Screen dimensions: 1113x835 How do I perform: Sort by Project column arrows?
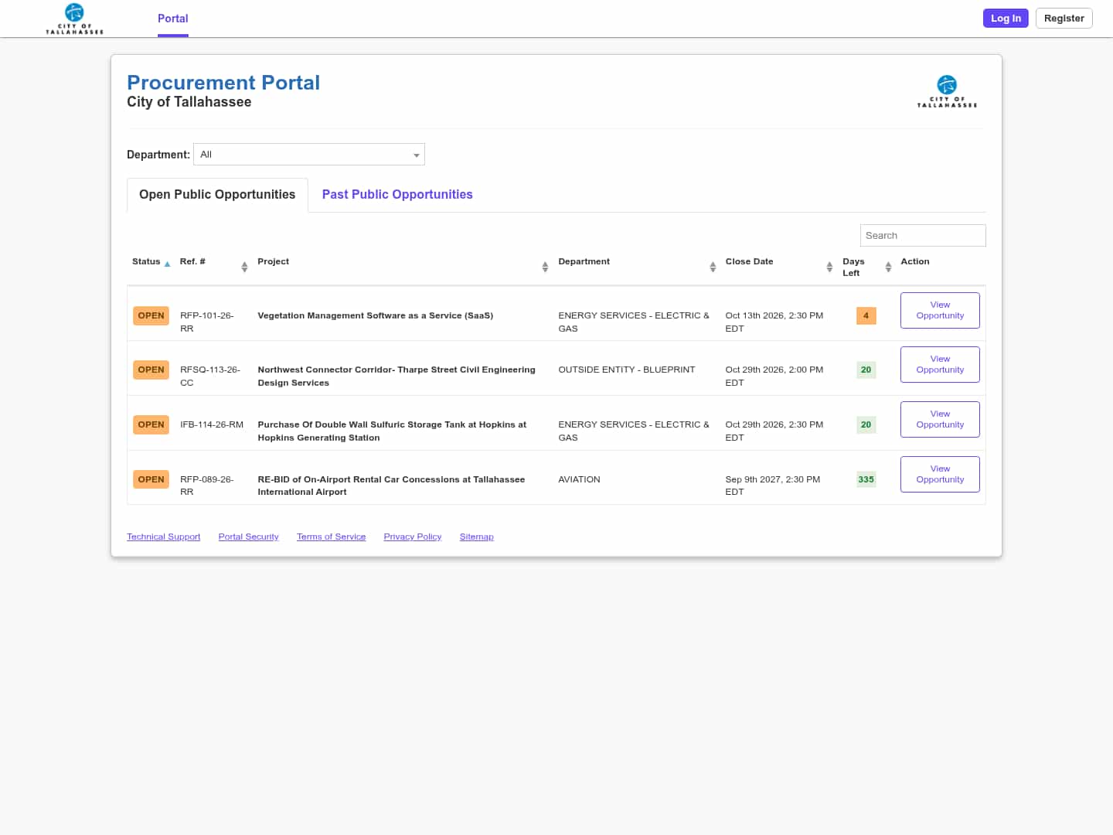pos(545,267)
